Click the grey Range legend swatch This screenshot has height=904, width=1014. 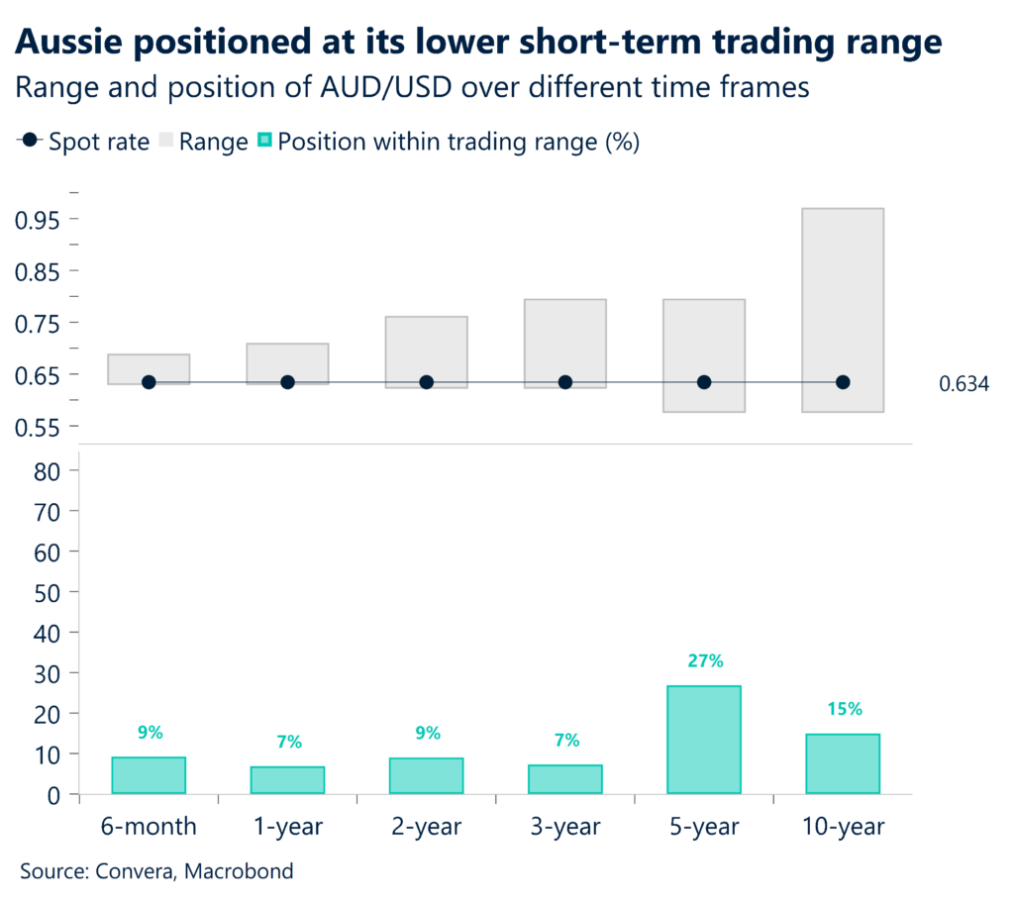163,142
